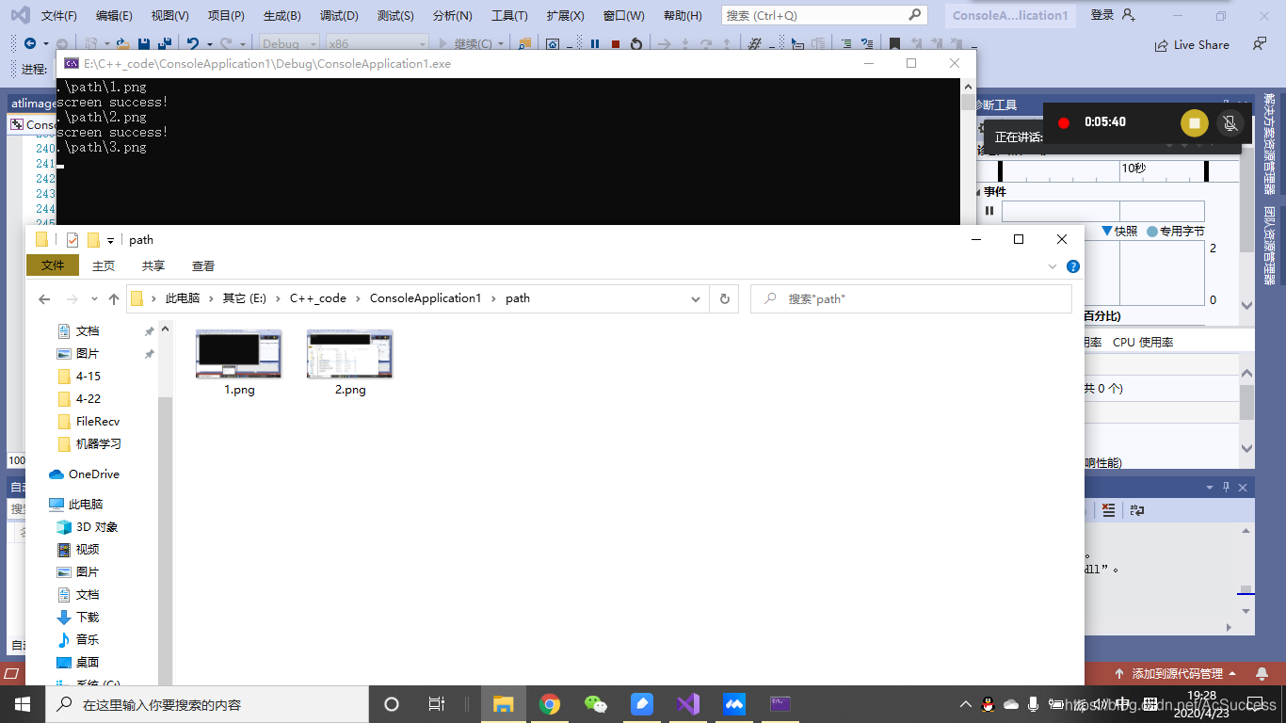1286x723 pixels.
Task: Toggle the 快照 filter in Diagnostic Tools
Action: (x=1120, y=231)
